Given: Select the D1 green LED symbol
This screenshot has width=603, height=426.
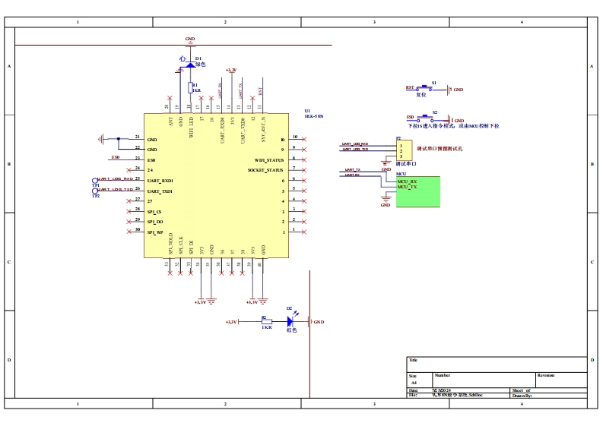Looking at the screenshot, I should pyautogui.click(x=190, y=65).
